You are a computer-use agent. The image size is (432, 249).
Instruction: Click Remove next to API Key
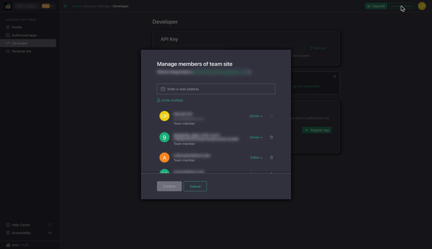(318, 48)
